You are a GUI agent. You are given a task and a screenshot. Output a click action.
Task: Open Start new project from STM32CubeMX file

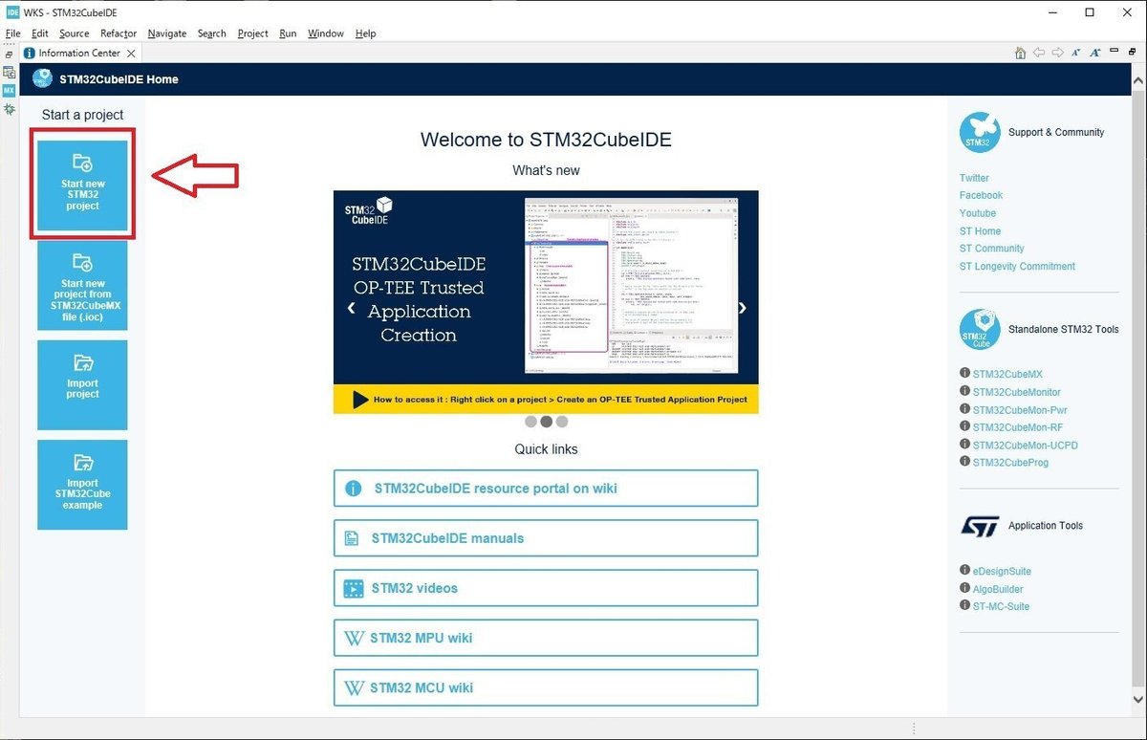(x=82, y=285)
